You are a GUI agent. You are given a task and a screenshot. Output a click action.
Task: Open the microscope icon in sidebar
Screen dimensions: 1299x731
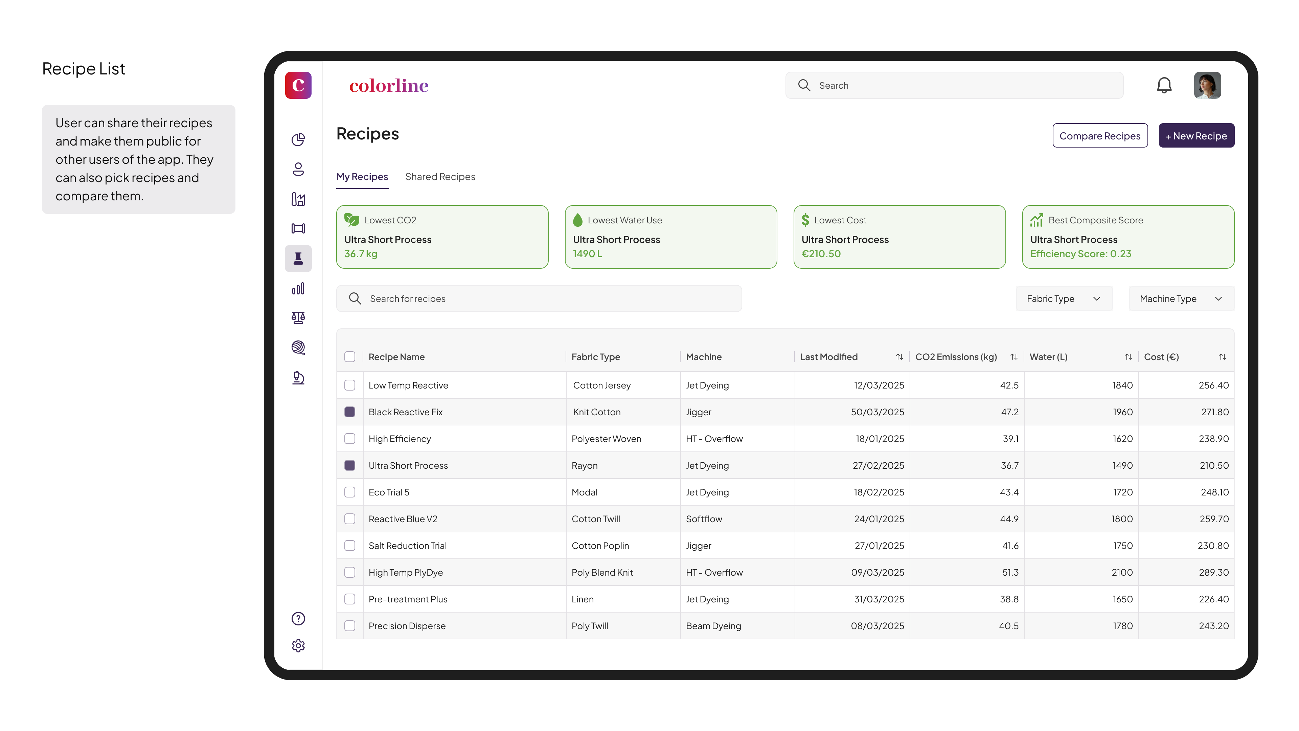[x=298, y=377]
